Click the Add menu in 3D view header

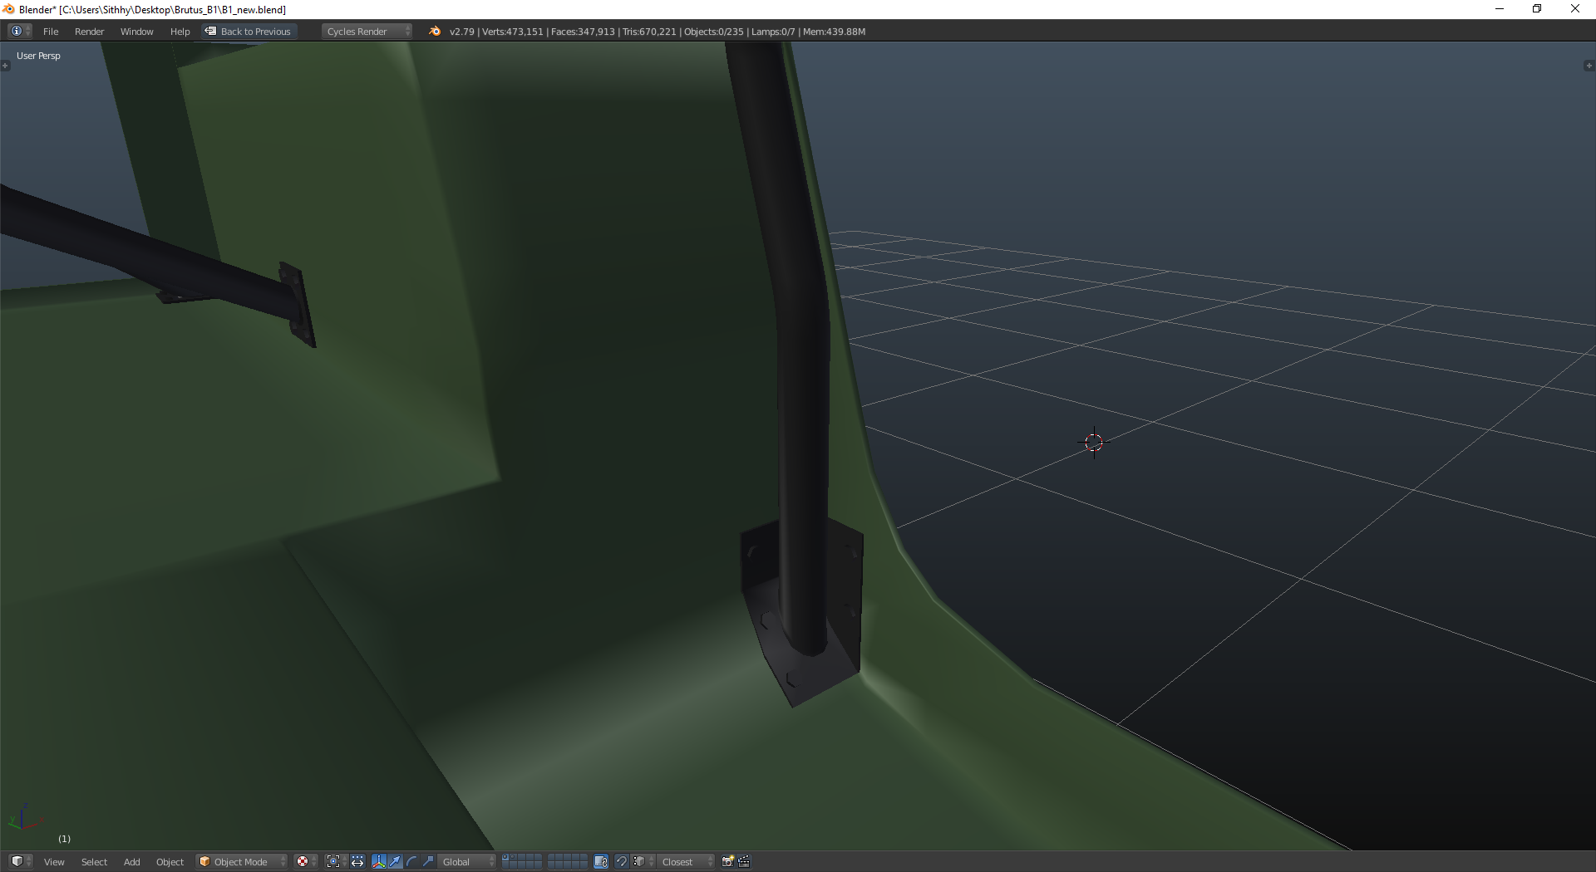coord(131,861)
